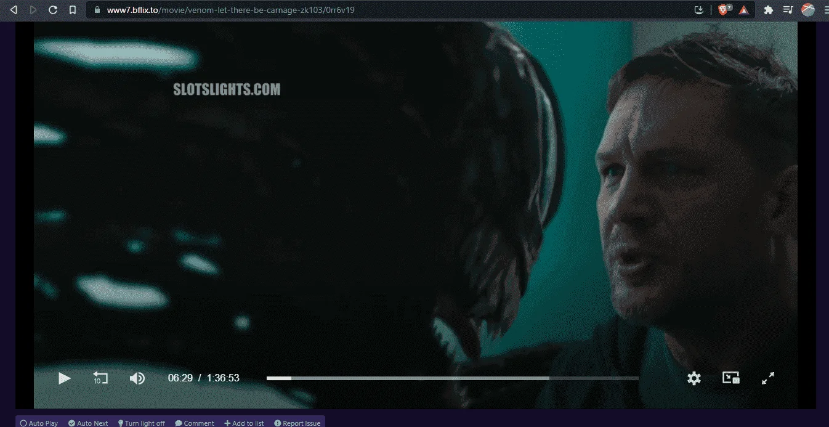This screenshot has height=427, width=829.
Task: Bookmark this page with the bookmark icon
Action: pyautogui.click(x=73, y=10)
